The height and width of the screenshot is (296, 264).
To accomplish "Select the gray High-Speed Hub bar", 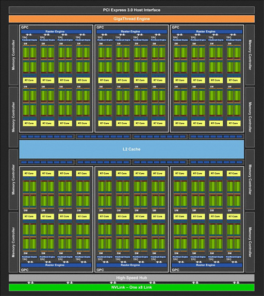I will (x=131, y=277).
